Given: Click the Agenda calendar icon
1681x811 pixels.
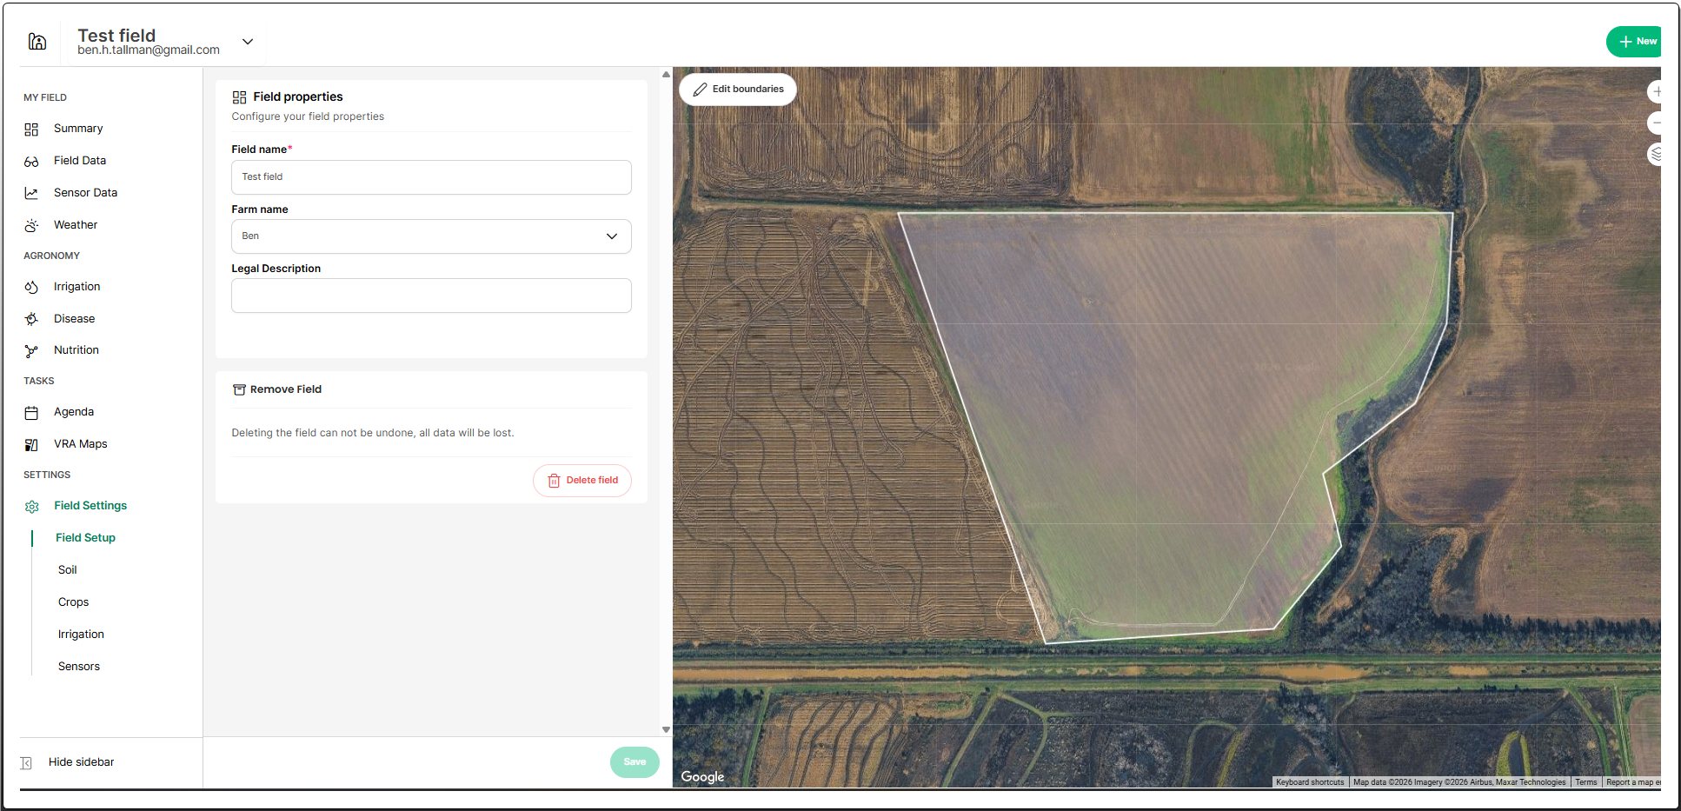Looking at the screenshot, I should [31, 413].
